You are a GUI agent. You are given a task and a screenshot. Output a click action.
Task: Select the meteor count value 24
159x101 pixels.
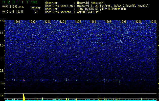click(37, 12)
